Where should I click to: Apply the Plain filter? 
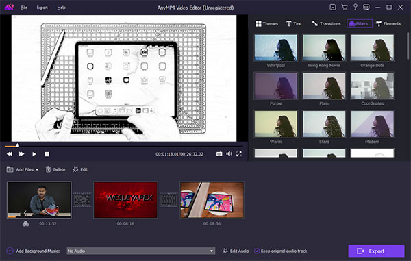pyautogui.click(x=324, y=86)
